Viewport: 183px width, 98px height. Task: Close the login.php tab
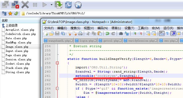coord(95,41)
